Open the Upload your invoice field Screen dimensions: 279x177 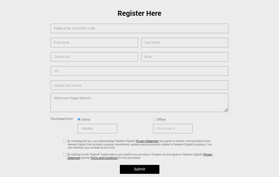(x=139, y=85)
